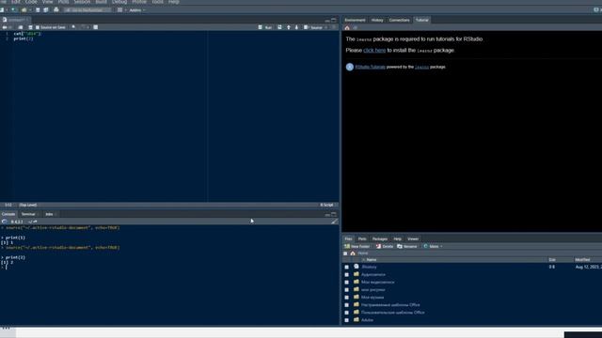Toggle the select-all checkbox in Files pane
The height and width of the screenshot is (338, 602).
(345, 253)
